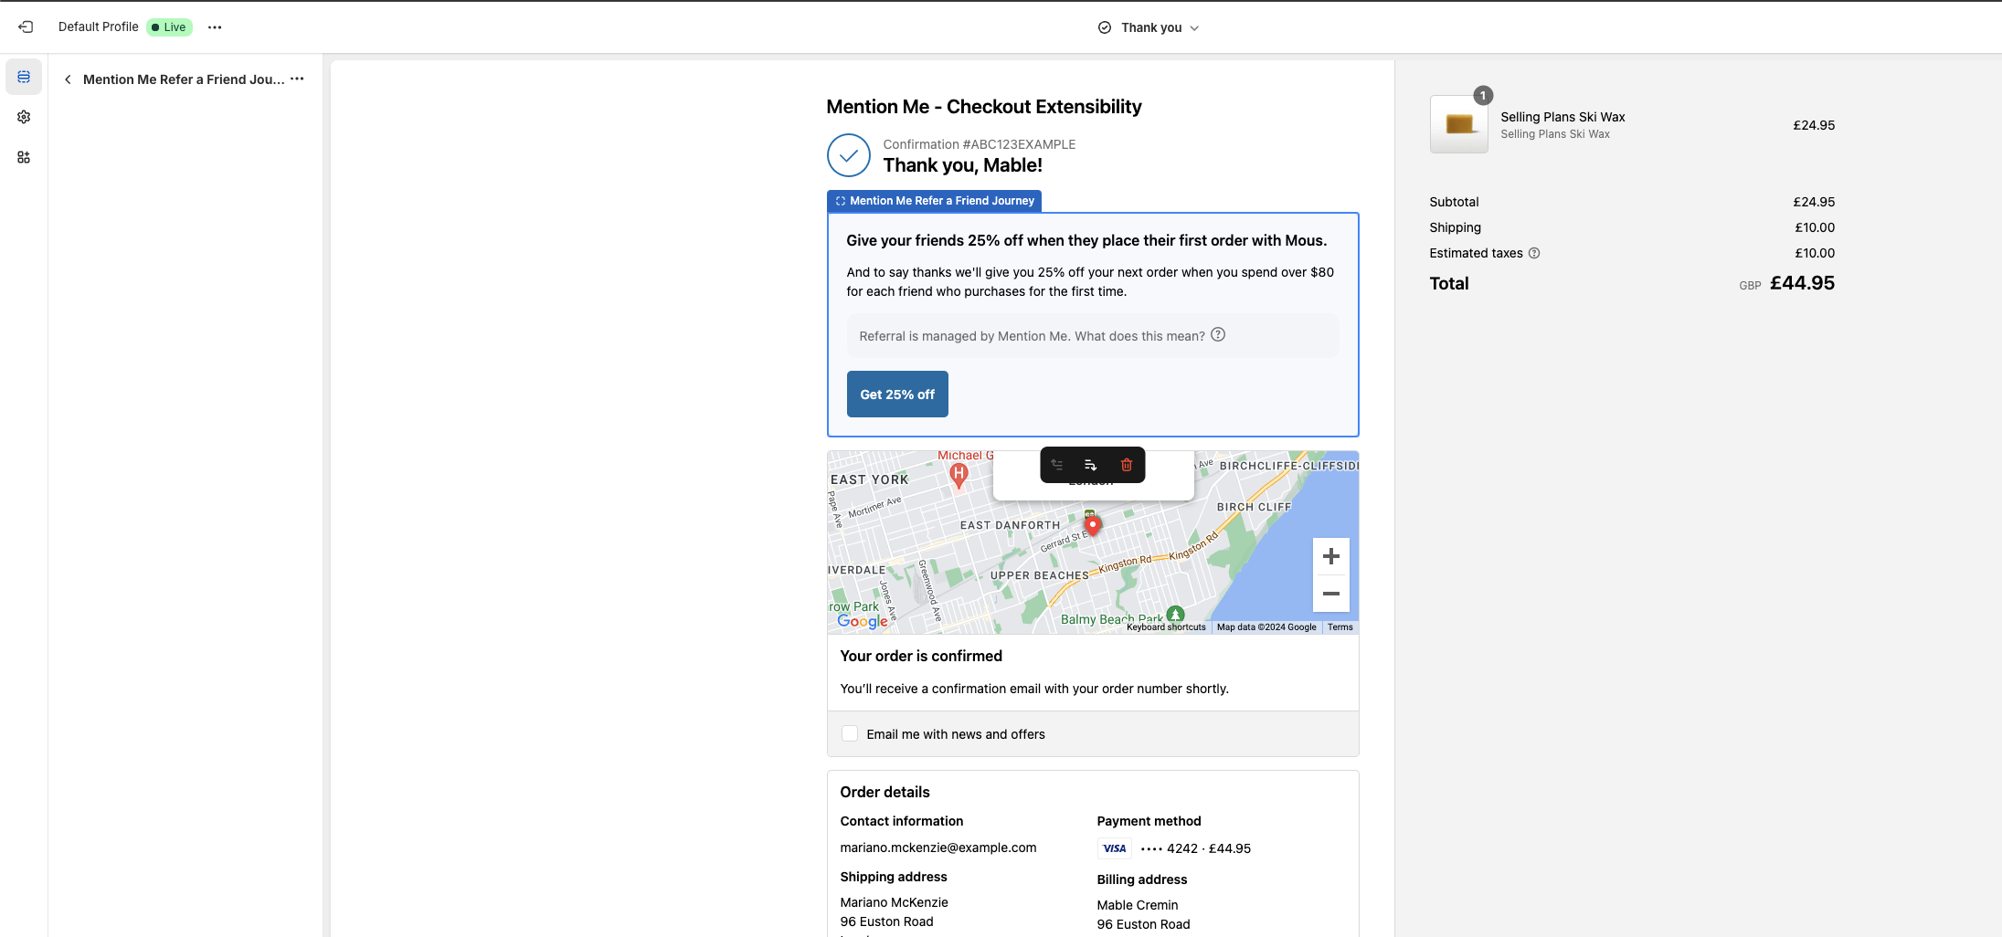Click the Subtotal label
This screenshot has height=937, width=2002.
click(x=1454, y=202)
